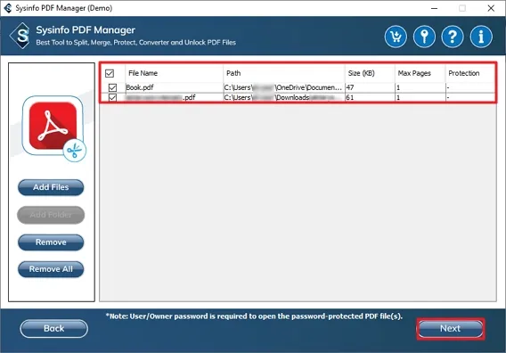Click the red PDF split icon
Screen dimensions: 506x353
point(53,126)
